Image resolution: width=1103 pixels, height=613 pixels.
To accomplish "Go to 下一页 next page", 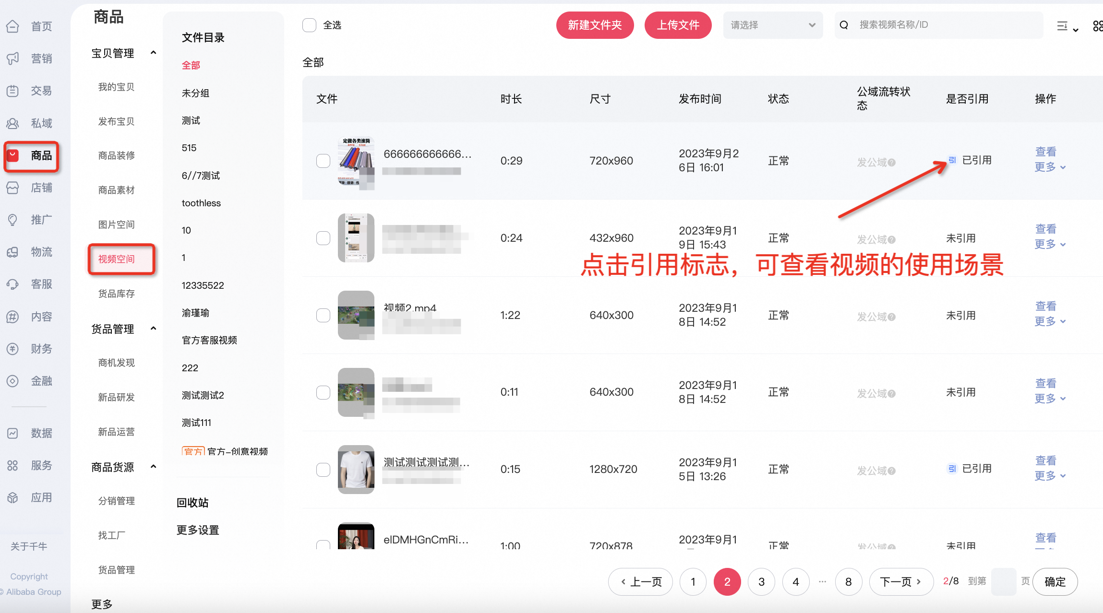I will click(901, 582).
